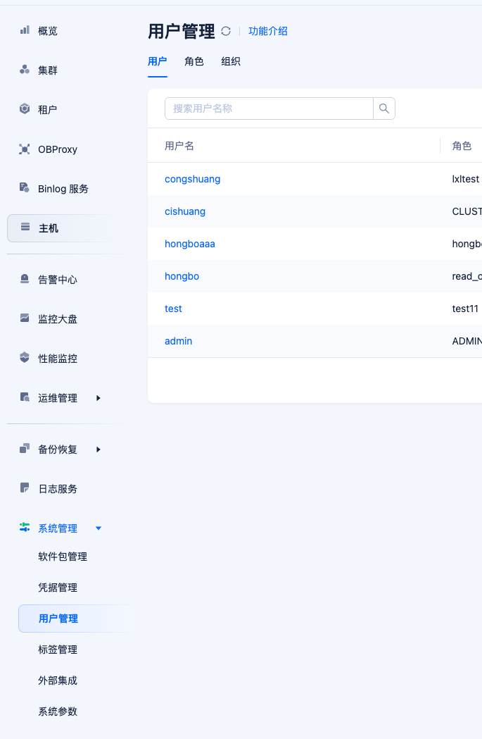Click the OBProxy network icon

(x=25, y=149)
